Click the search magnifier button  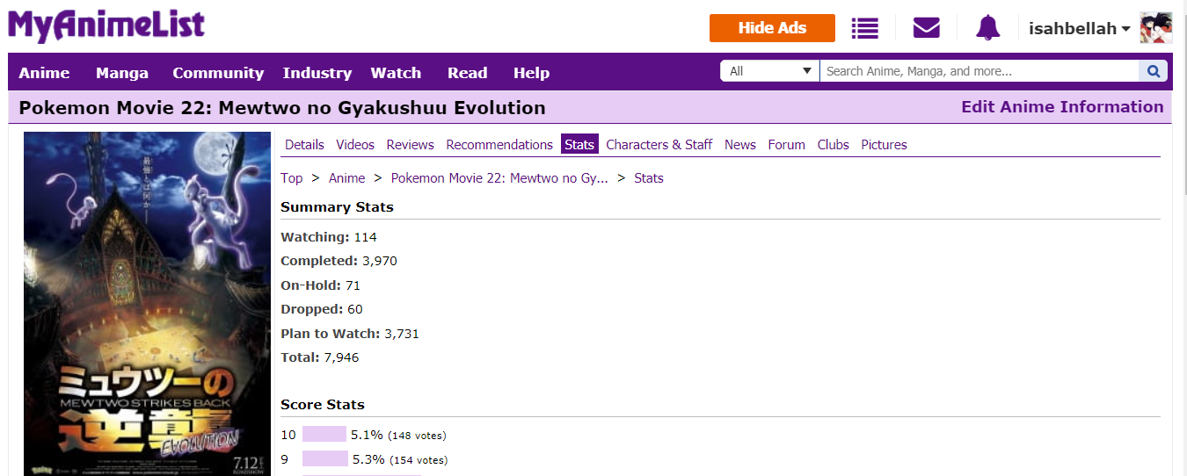pos(1154,71)
